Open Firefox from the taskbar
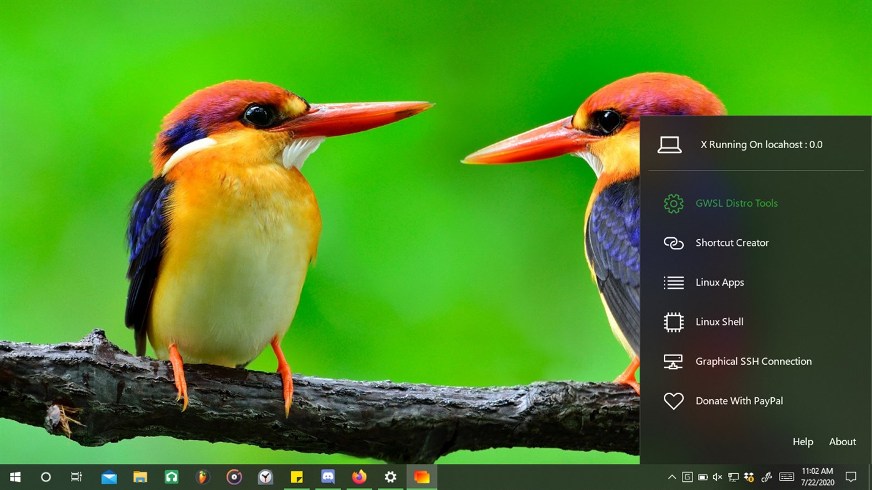 pyautogui.click(x=359, y=477)
